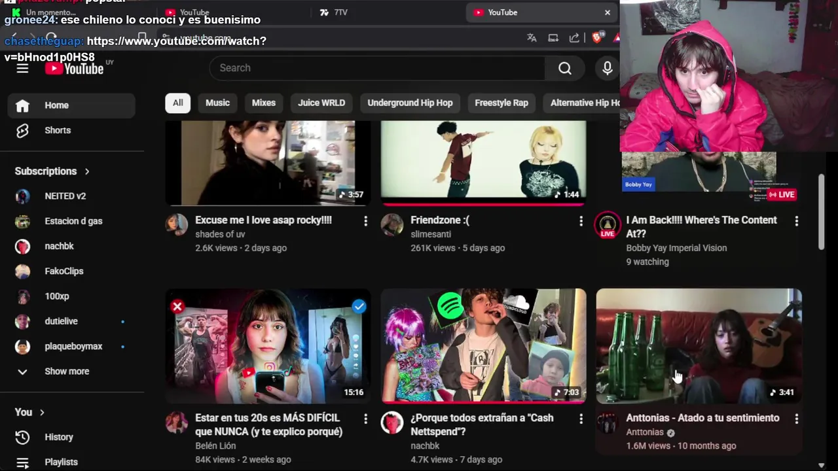Expand Subscriptions section arrow
The image size is (838, 471).
87,171
